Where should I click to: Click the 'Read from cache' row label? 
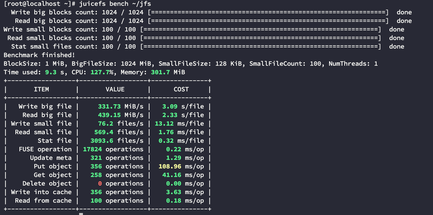pyautogui.click(x=43, y=201)
